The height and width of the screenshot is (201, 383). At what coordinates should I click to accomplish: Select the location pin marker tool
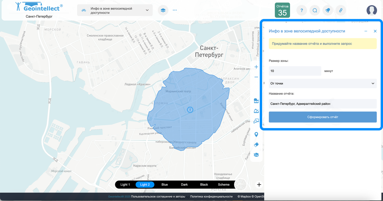pos(256,135)
